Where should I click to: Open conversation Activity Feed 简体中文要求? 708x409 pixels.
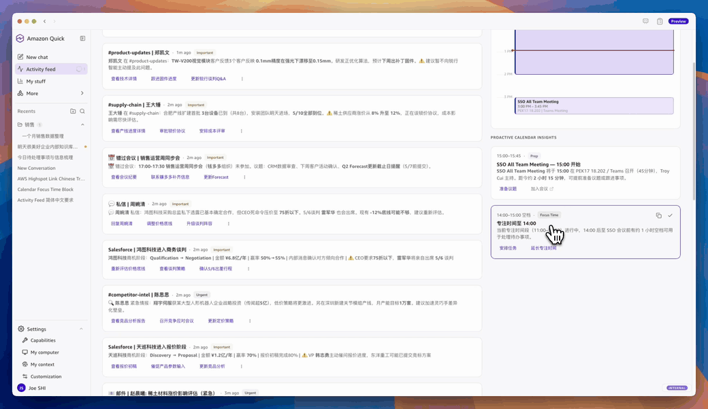coord(45,200)
